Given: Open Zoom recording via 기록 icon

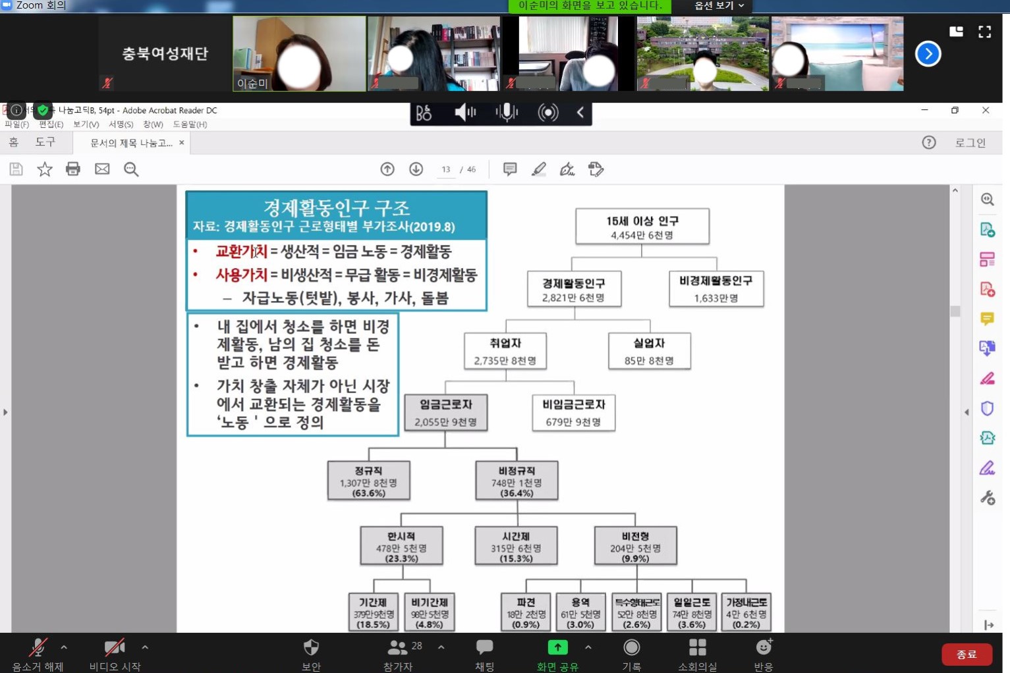Looking at the screenshot, I should [x=631, y=653].
